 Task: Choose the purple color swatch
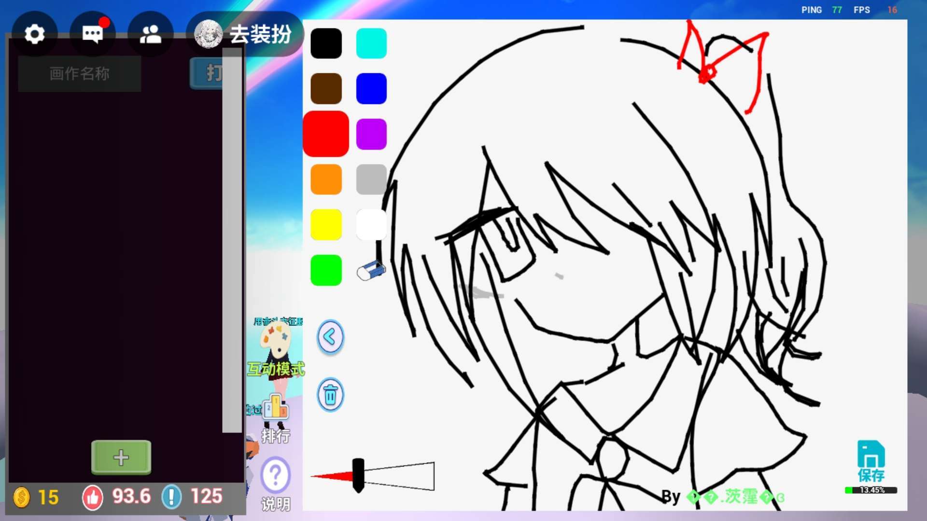tap(371, 134)
